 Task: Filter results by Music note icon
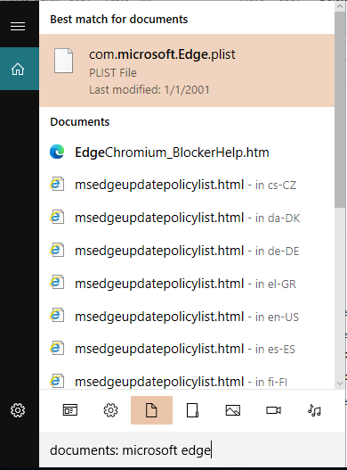[x=314, y=410]
